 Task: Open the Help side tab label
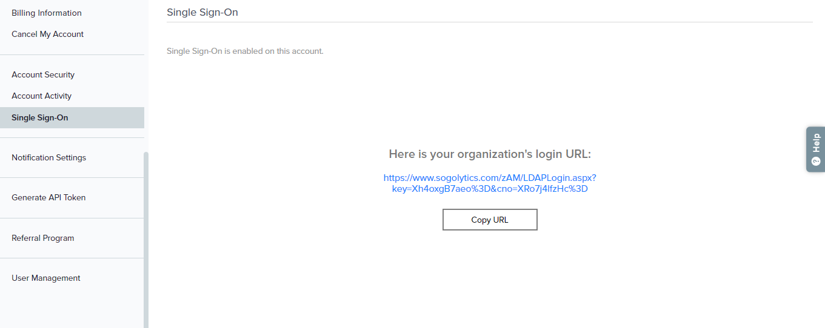[816, 143]
